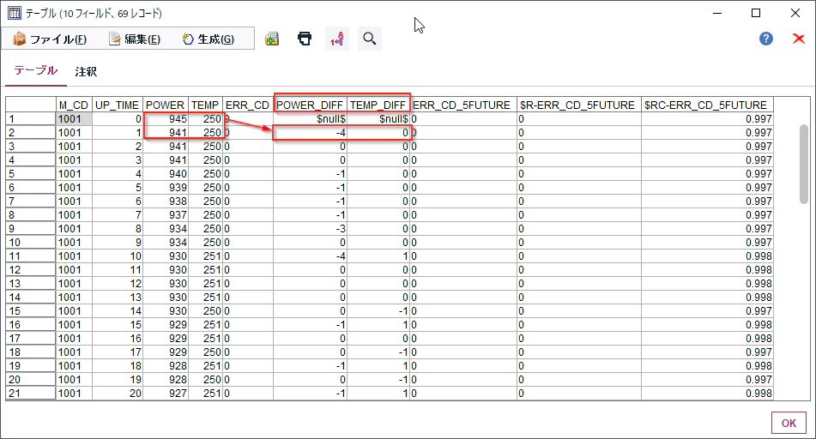
Task: Click the print icon in toolbar
Action: point(305,39)
